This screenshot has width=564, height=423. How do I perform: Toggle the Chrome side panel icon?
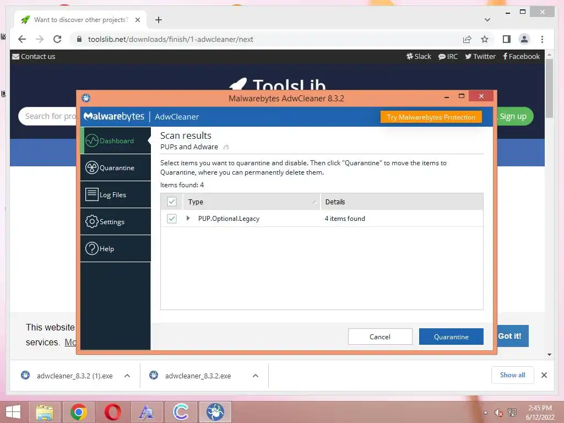(x=507, y=39)
